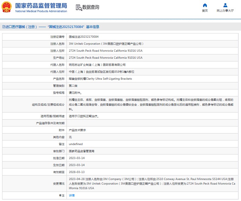The height and width of the screenshot is (201, 241).
Task: Select the 3M Unitek Corporation registrant name cell
Action: coord(106,43)
